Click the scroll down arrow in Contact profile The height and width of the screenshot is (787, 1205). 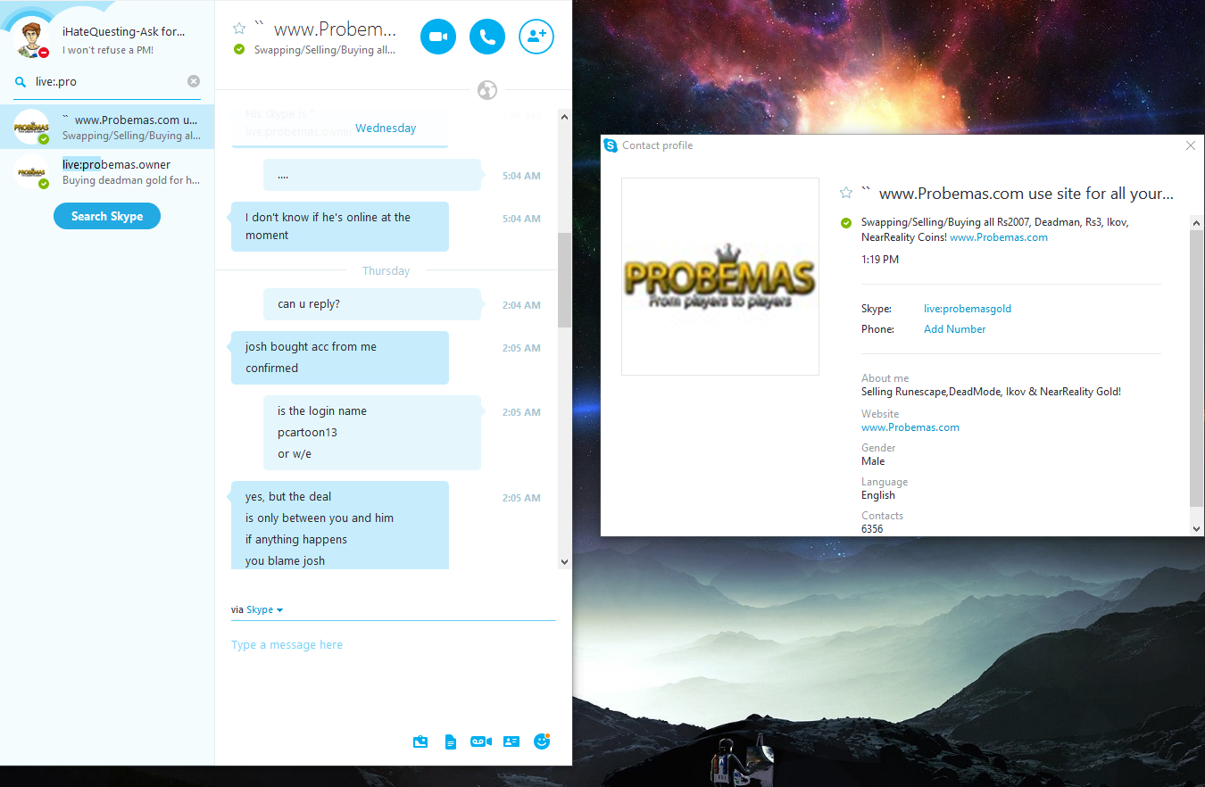[x=1197, y=529]
